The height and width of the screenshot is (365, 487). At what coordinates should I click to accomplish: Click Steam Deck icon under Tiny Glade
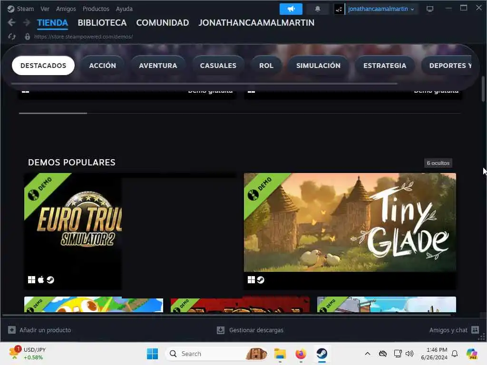(x=261, y=279)
